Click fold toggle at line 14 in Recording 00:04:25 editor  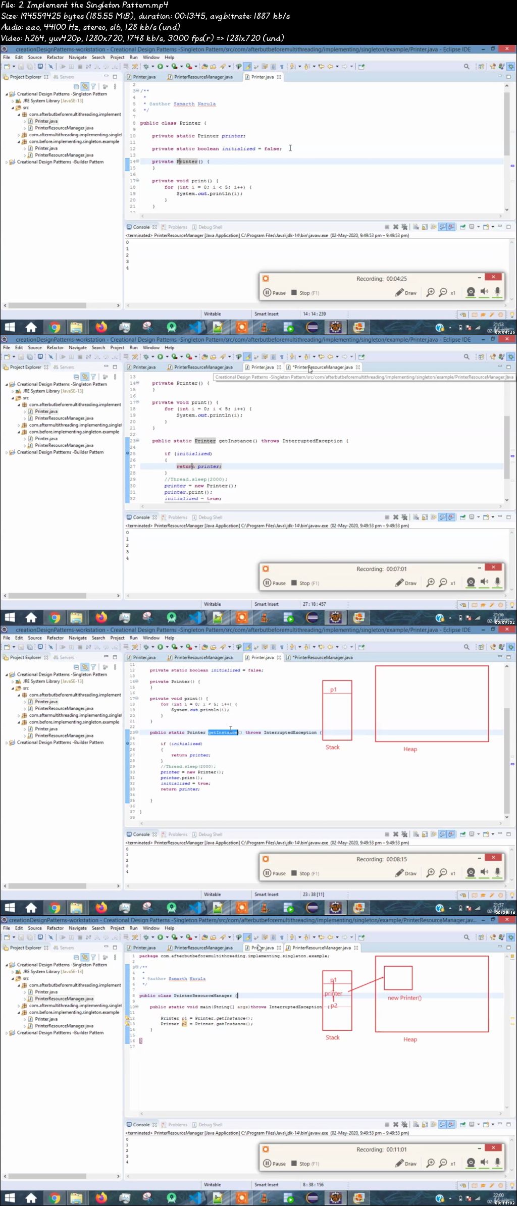pyautogui.click(x=137, y=161)
